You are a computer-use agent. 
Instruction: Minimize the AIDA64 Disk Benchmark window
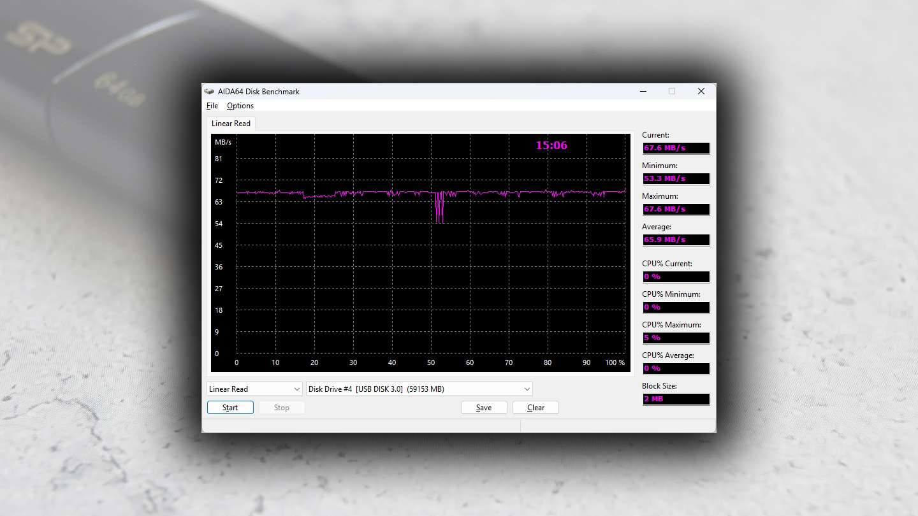click(x=643, y=92)
